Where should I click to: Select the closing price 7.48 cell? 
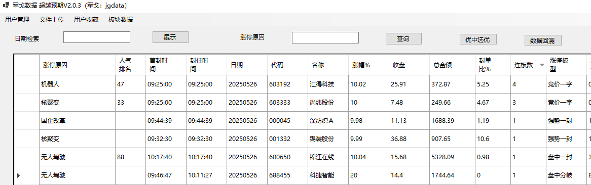point(410,102)
